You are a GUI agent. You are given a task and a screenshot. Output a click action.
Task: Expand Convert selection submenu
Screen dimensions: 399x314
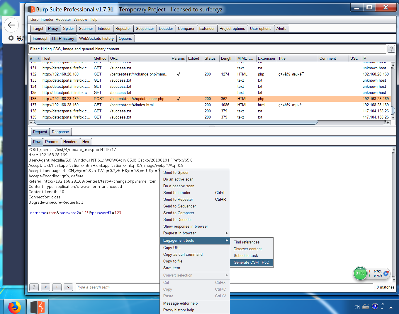coord(227,275)
